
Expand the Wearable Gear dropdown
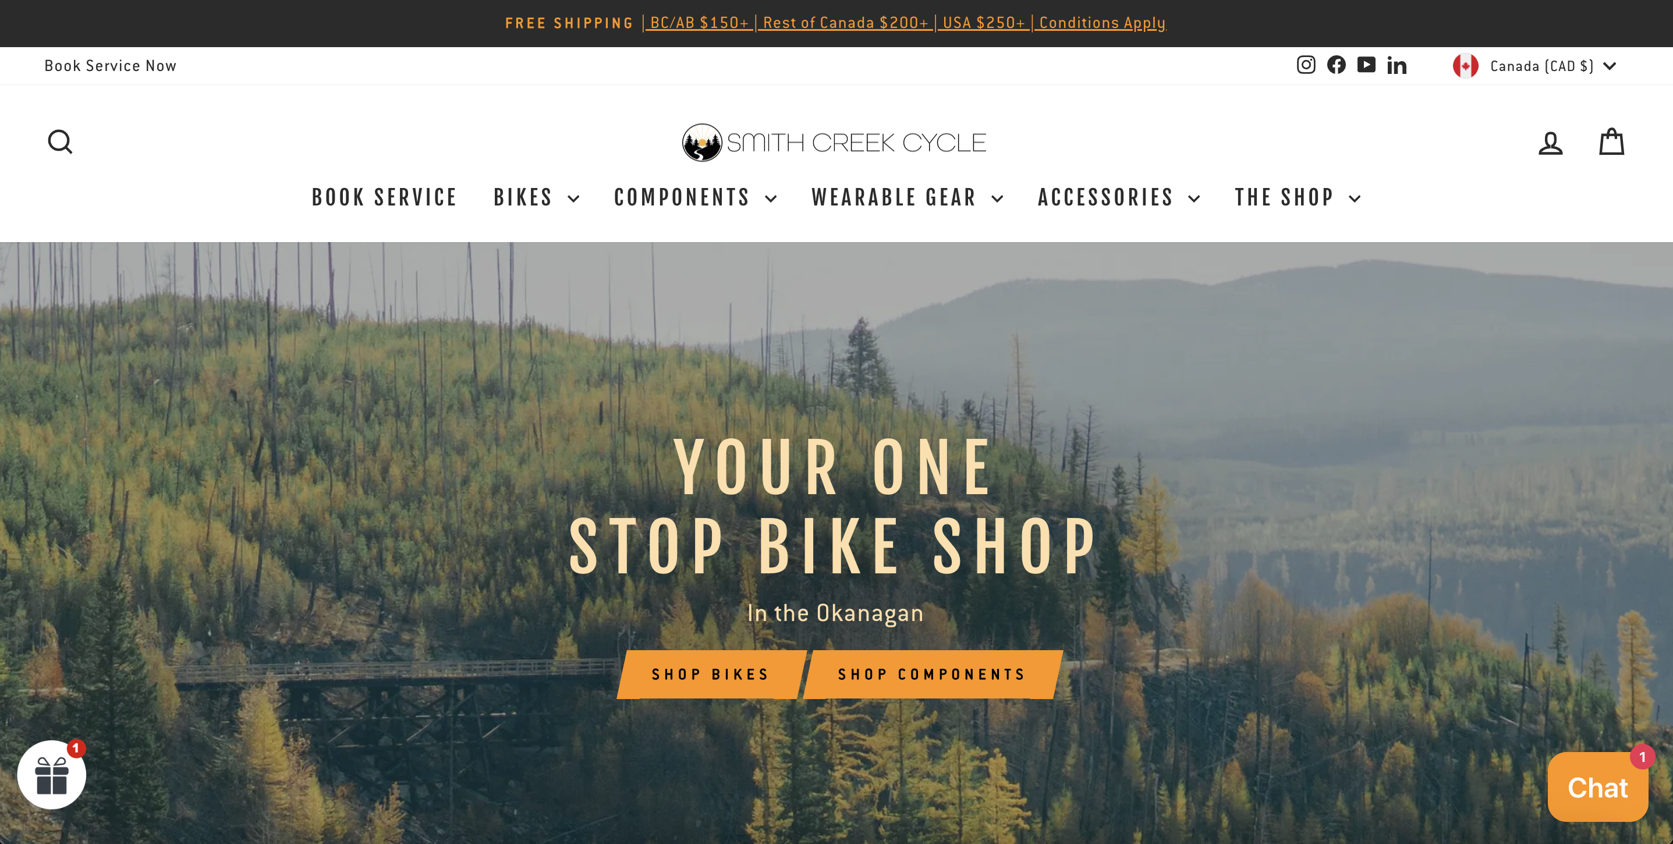coord(908,197)
